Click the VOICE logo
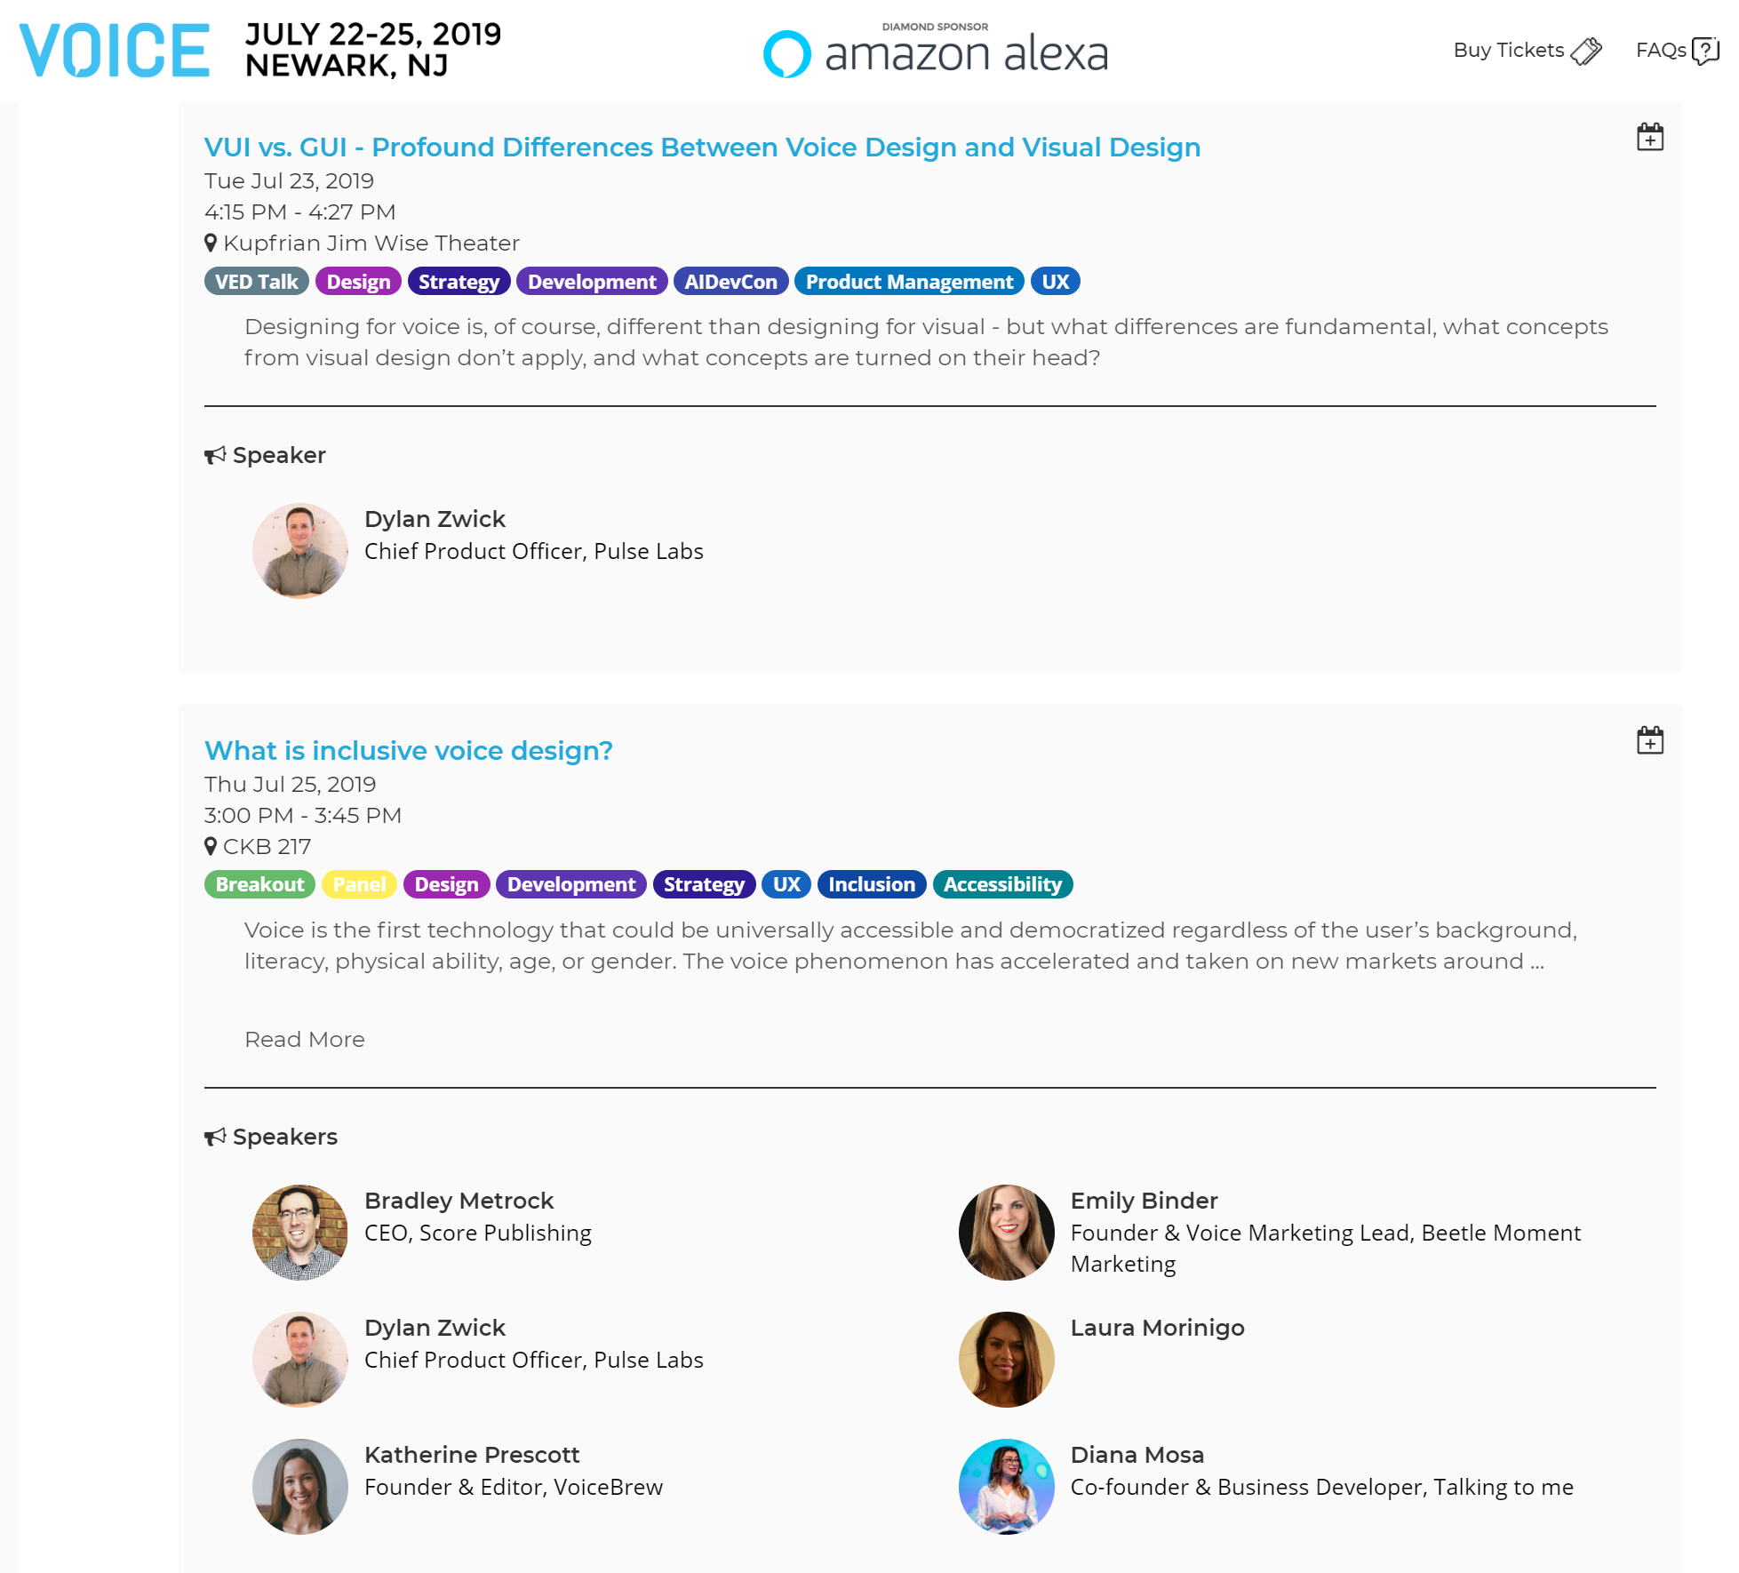 (115, 51)
